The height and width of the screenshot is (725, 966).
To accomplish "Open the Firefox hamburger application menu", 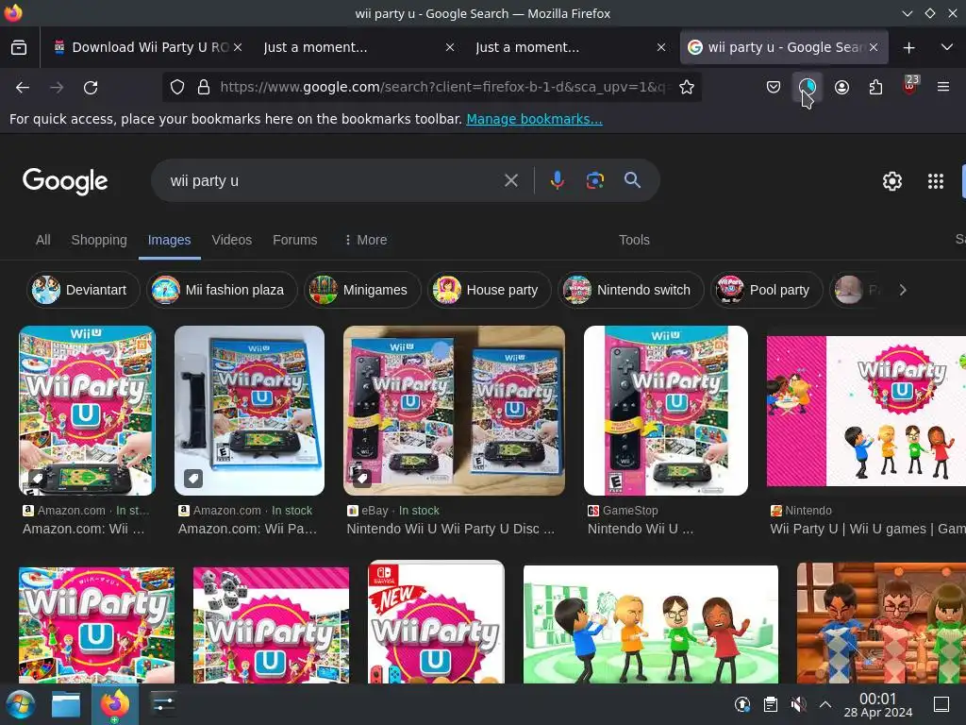I will click(x=943, y=88).
